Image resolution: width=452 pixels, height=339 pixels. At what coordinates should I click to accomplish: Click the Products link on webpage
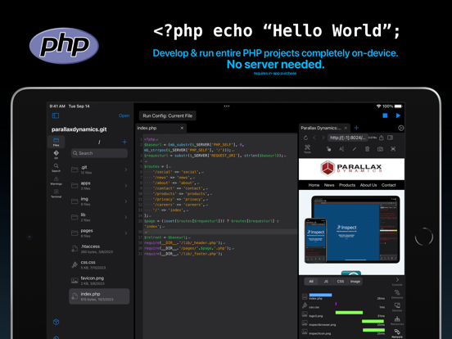coord(347,185)
